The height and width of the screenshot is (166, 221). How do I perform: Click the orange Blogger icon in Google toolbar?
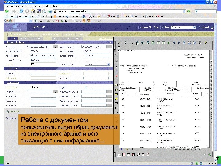pyautogui.click(x=84, y=21)
